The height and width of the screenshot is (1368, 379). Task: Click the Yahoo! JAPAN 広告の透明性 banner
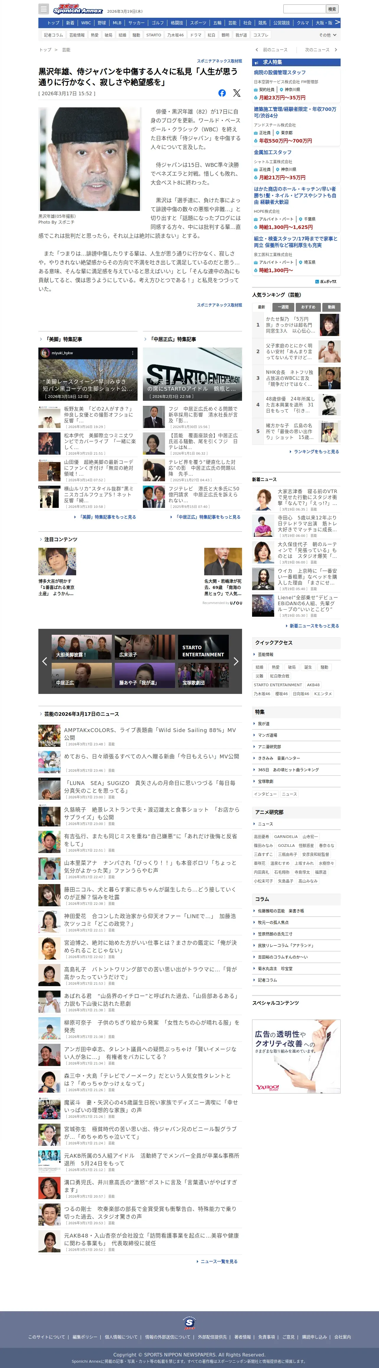tap(296, 1056)
